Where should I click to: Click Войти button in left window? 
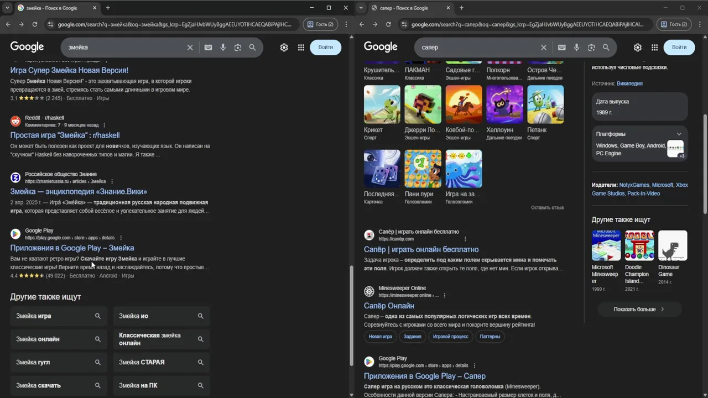coord(326,48)
